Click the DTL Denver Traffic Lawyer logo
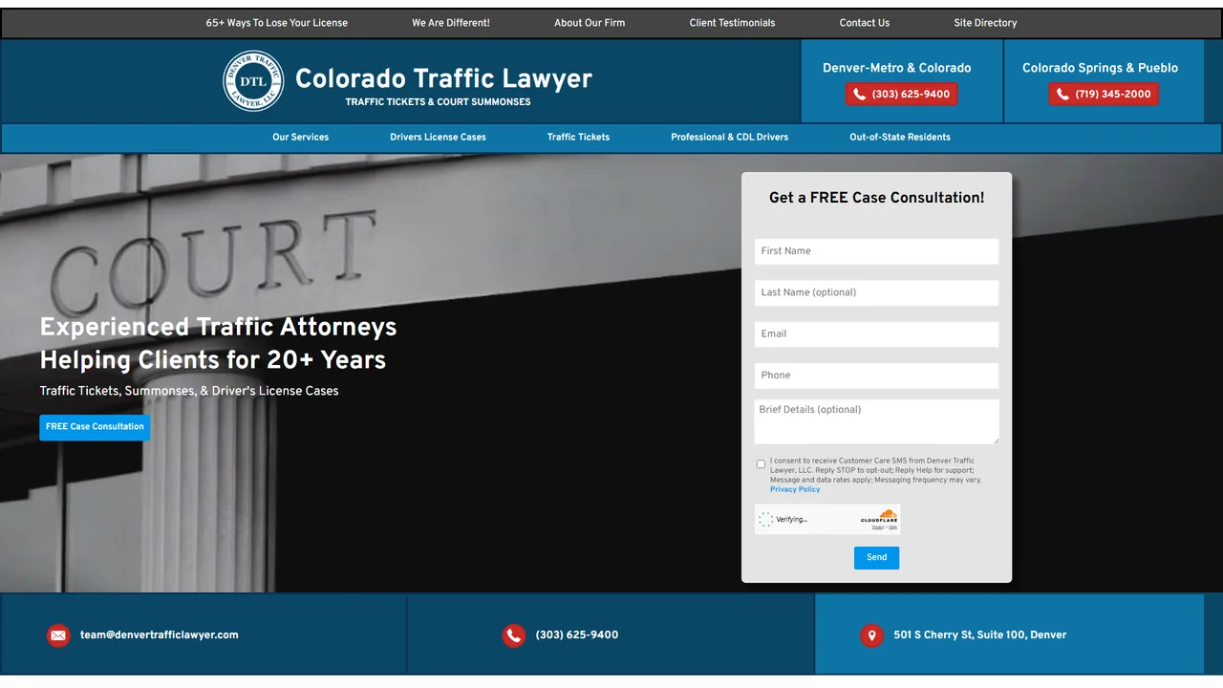The width and height of the screenshot is (1223, 688). pos(253,81)
